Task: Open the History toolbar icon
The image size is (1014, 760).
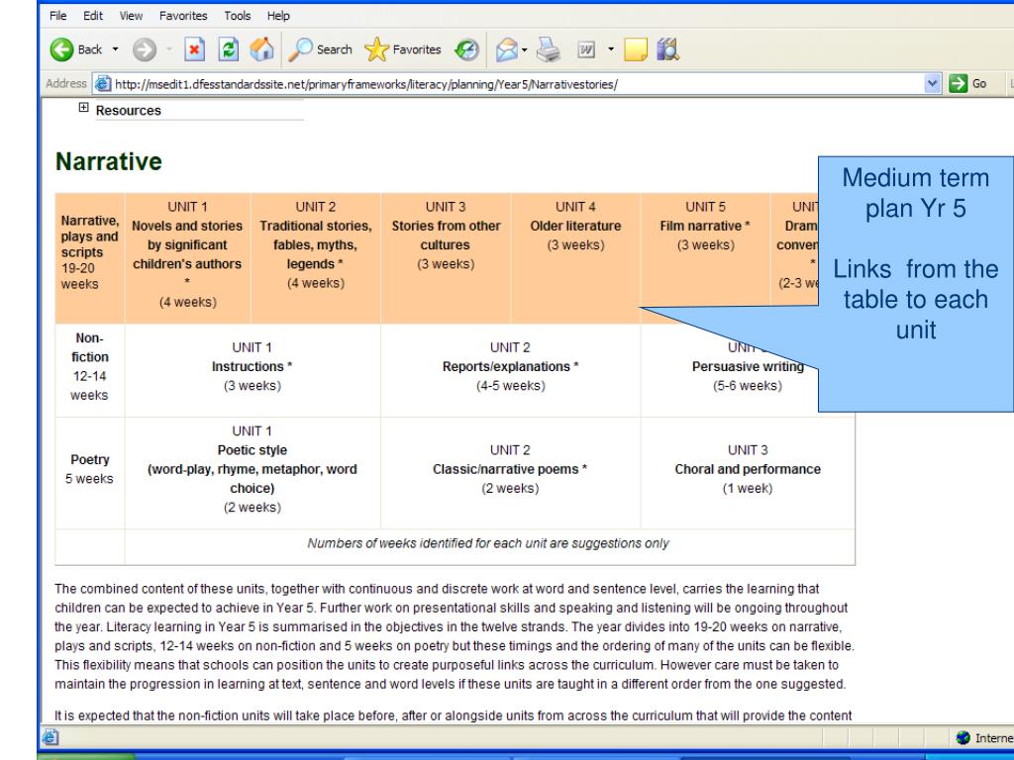Action: 467,49
